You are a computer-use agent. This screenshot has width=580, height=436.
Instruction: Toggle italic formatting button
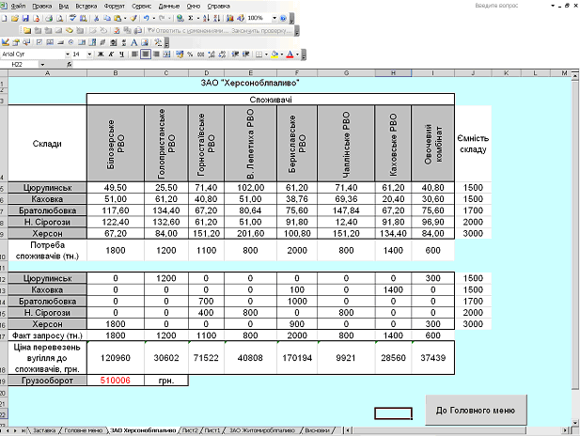tap(110, 54)
